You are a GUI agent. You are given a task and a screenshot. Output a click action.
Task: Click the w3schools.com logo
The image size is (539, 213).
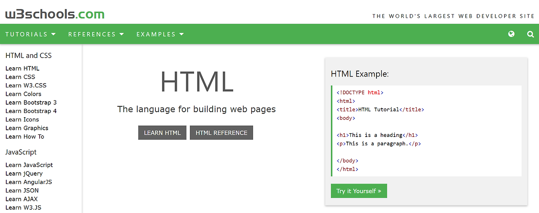coord(55,14)
